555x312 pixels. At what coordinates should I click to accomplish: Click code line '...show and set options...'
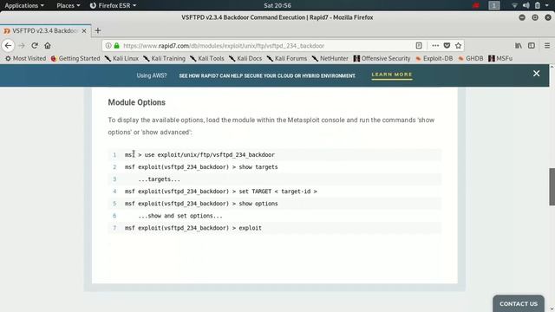180,216
